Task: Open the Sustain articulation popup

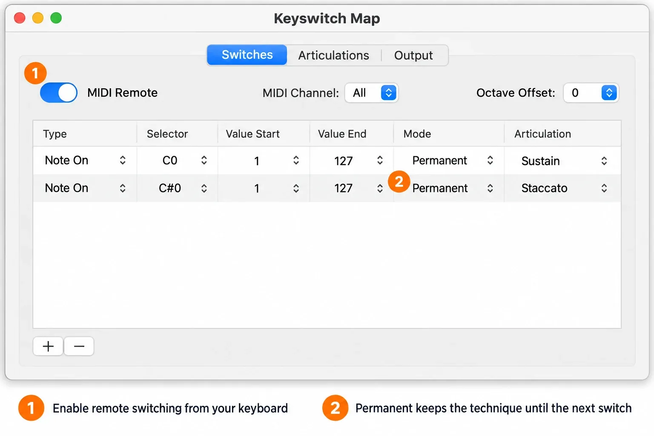Action: tap(604, 161)
